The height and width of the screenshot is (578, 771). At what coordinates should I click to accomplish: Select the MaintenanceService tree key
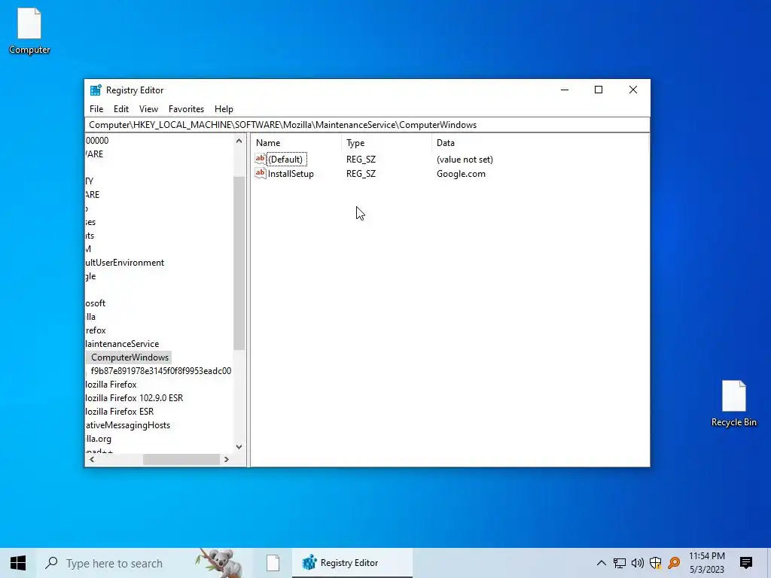coord(122,344)
